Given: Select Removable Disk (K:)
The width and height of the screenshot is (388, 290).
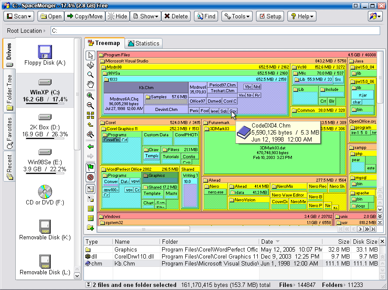Looking at the screenshot, I should 45,230.
